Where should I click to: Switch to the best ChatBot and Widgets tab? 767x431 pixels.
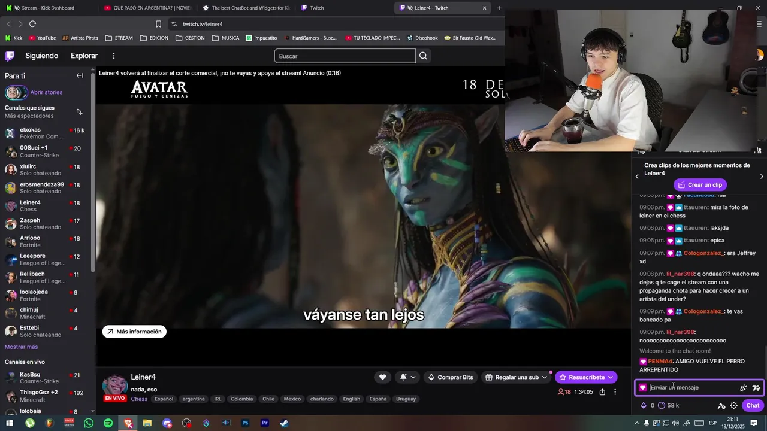click(x=246, y=8)
